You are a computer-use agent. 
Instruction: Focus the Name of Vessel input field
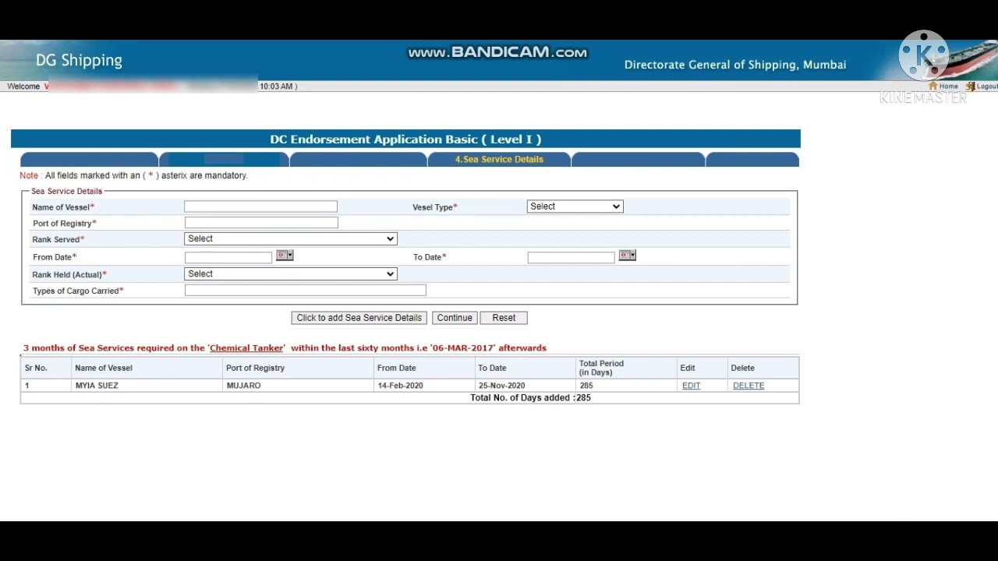(x=261, y=206)
